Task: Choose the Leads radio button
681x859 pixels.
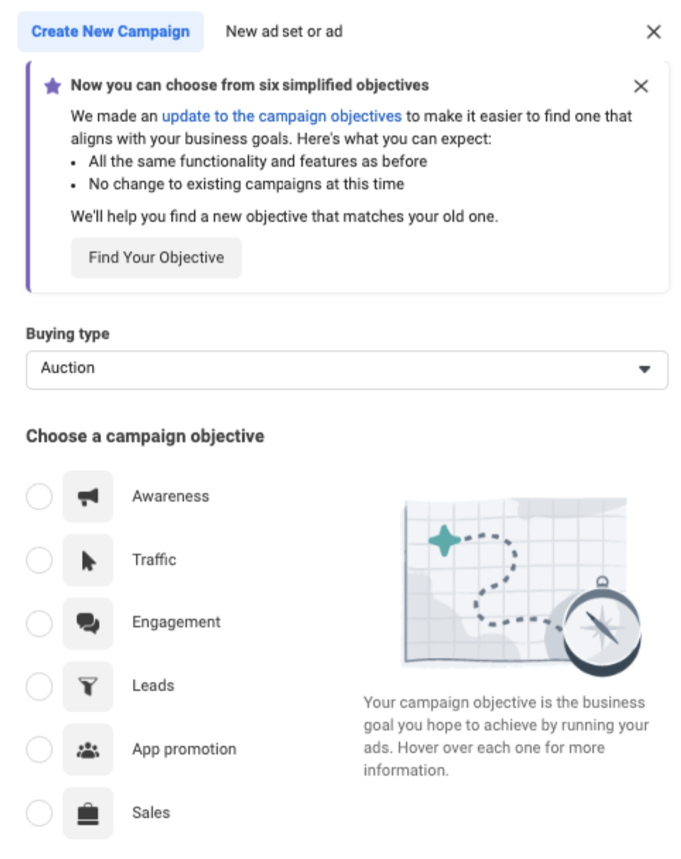Action: tap(39, 686)
